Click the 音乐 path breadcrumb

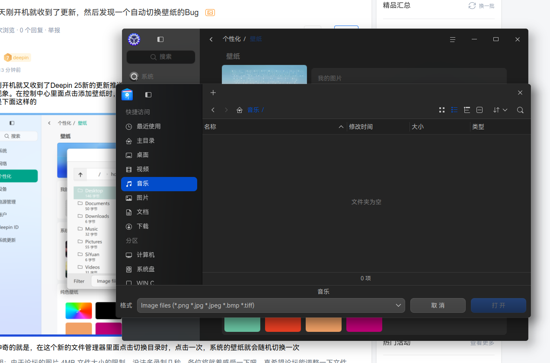(x=253, y=110)
